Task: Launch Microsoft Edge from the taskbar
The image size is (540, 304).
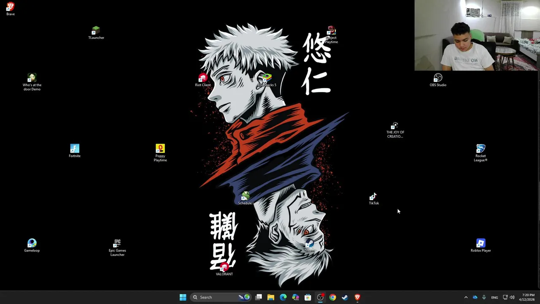Action: [x=283, y=297]
